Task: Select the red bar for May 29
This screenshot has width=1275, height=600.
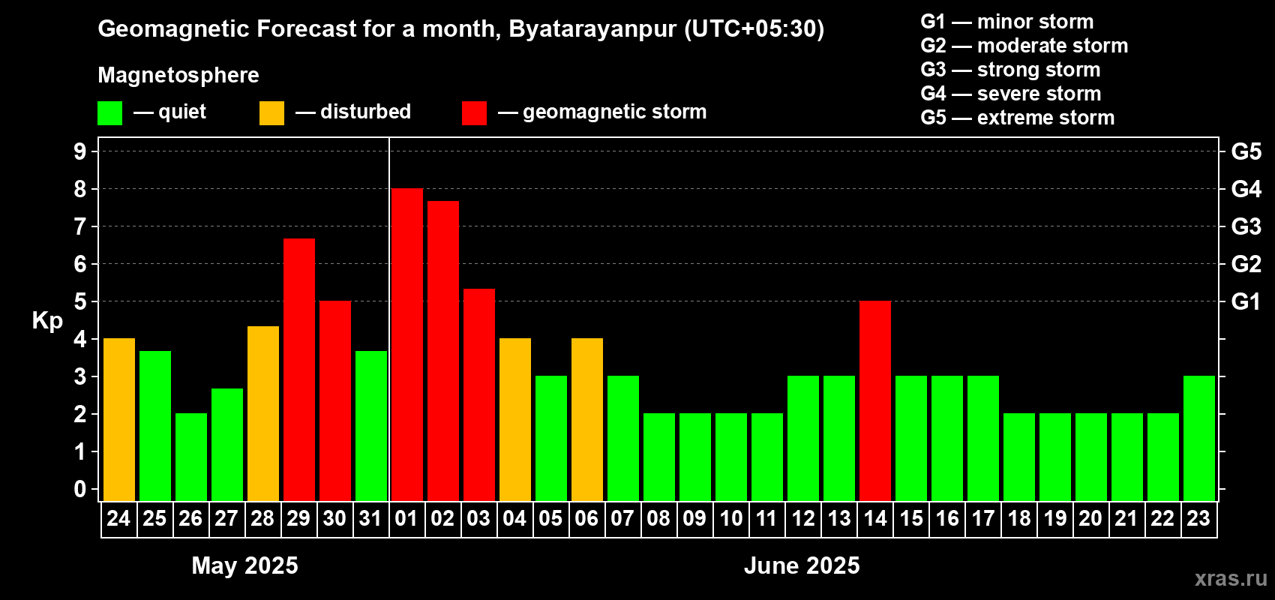Action: (299, 370)
